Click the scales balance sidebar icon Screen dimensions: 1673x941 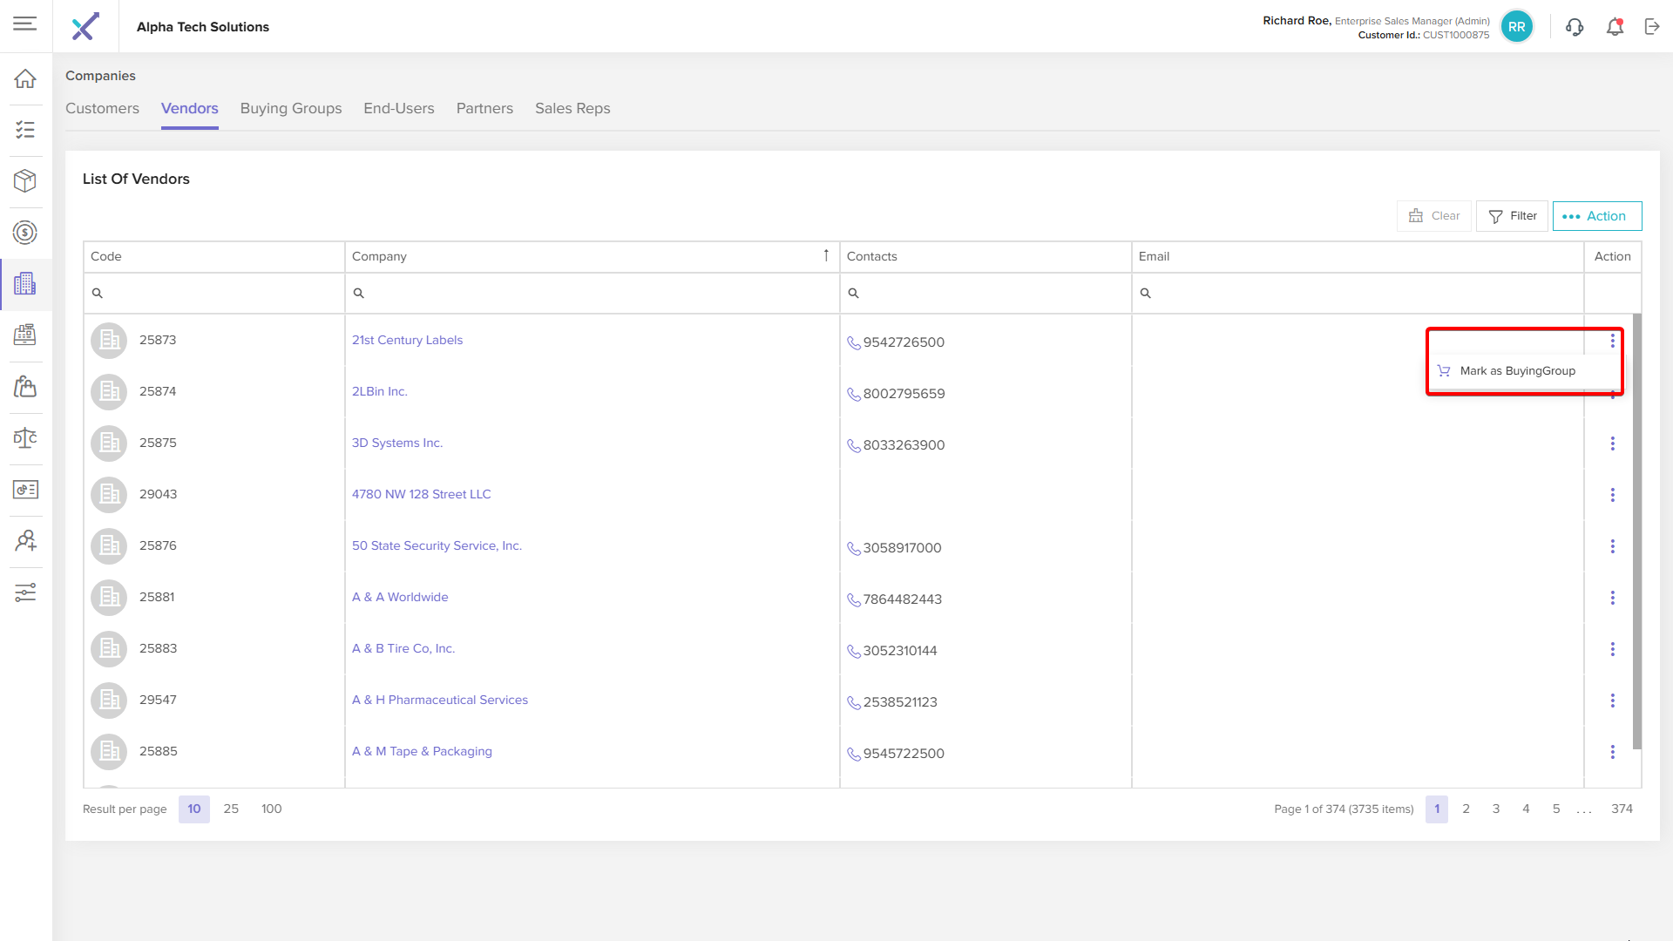[x=25, y=437]
